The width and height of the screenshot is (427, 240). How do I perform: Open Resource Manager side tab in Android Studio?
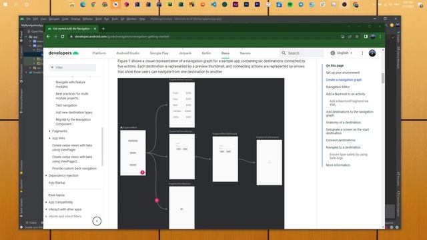tap(21, 101)
